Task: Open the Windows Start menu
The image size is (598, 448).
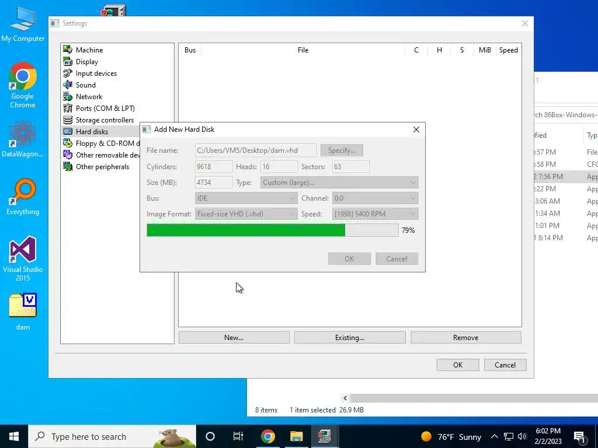Action: 14,436
